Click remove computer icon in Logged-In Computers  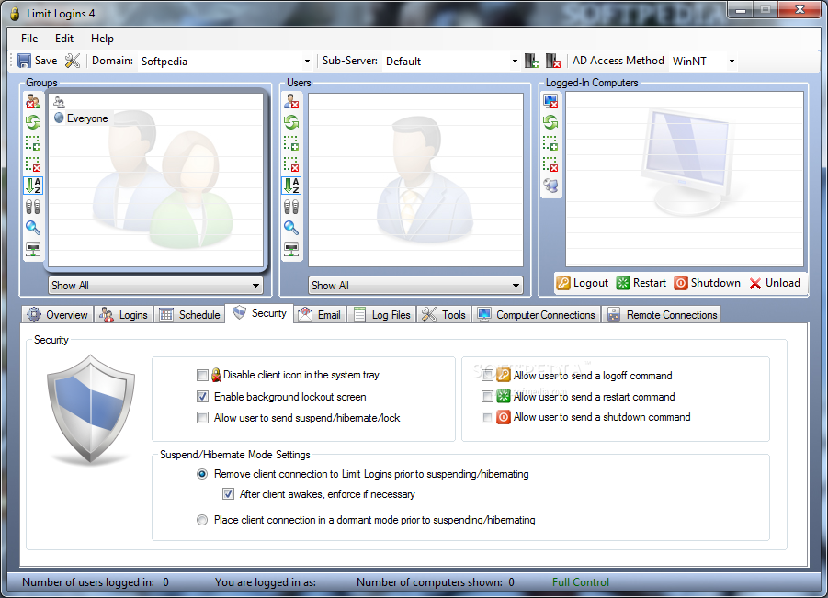550,101
